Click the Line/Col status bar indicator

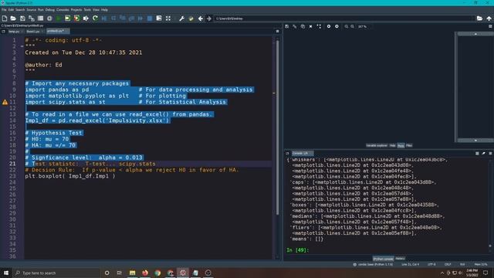click(x=410, y=264)
